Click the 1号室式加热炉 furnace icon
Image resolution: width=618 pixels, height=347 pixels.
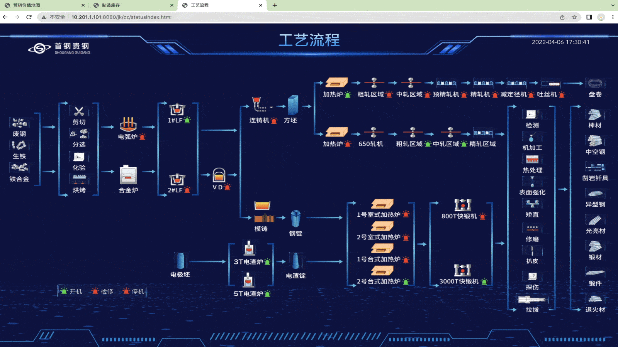pyautogui.click(x=382, y=204)
